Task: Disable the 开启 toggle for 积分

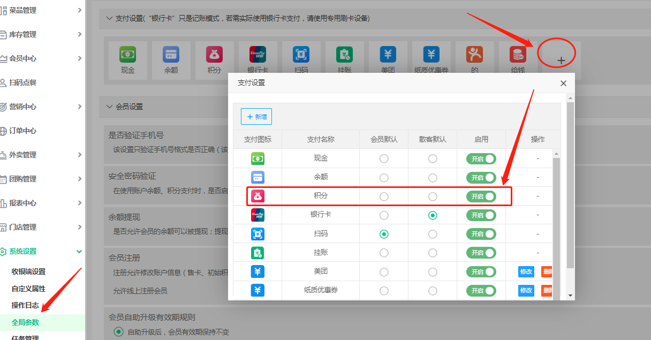Action: coord(481,196)
